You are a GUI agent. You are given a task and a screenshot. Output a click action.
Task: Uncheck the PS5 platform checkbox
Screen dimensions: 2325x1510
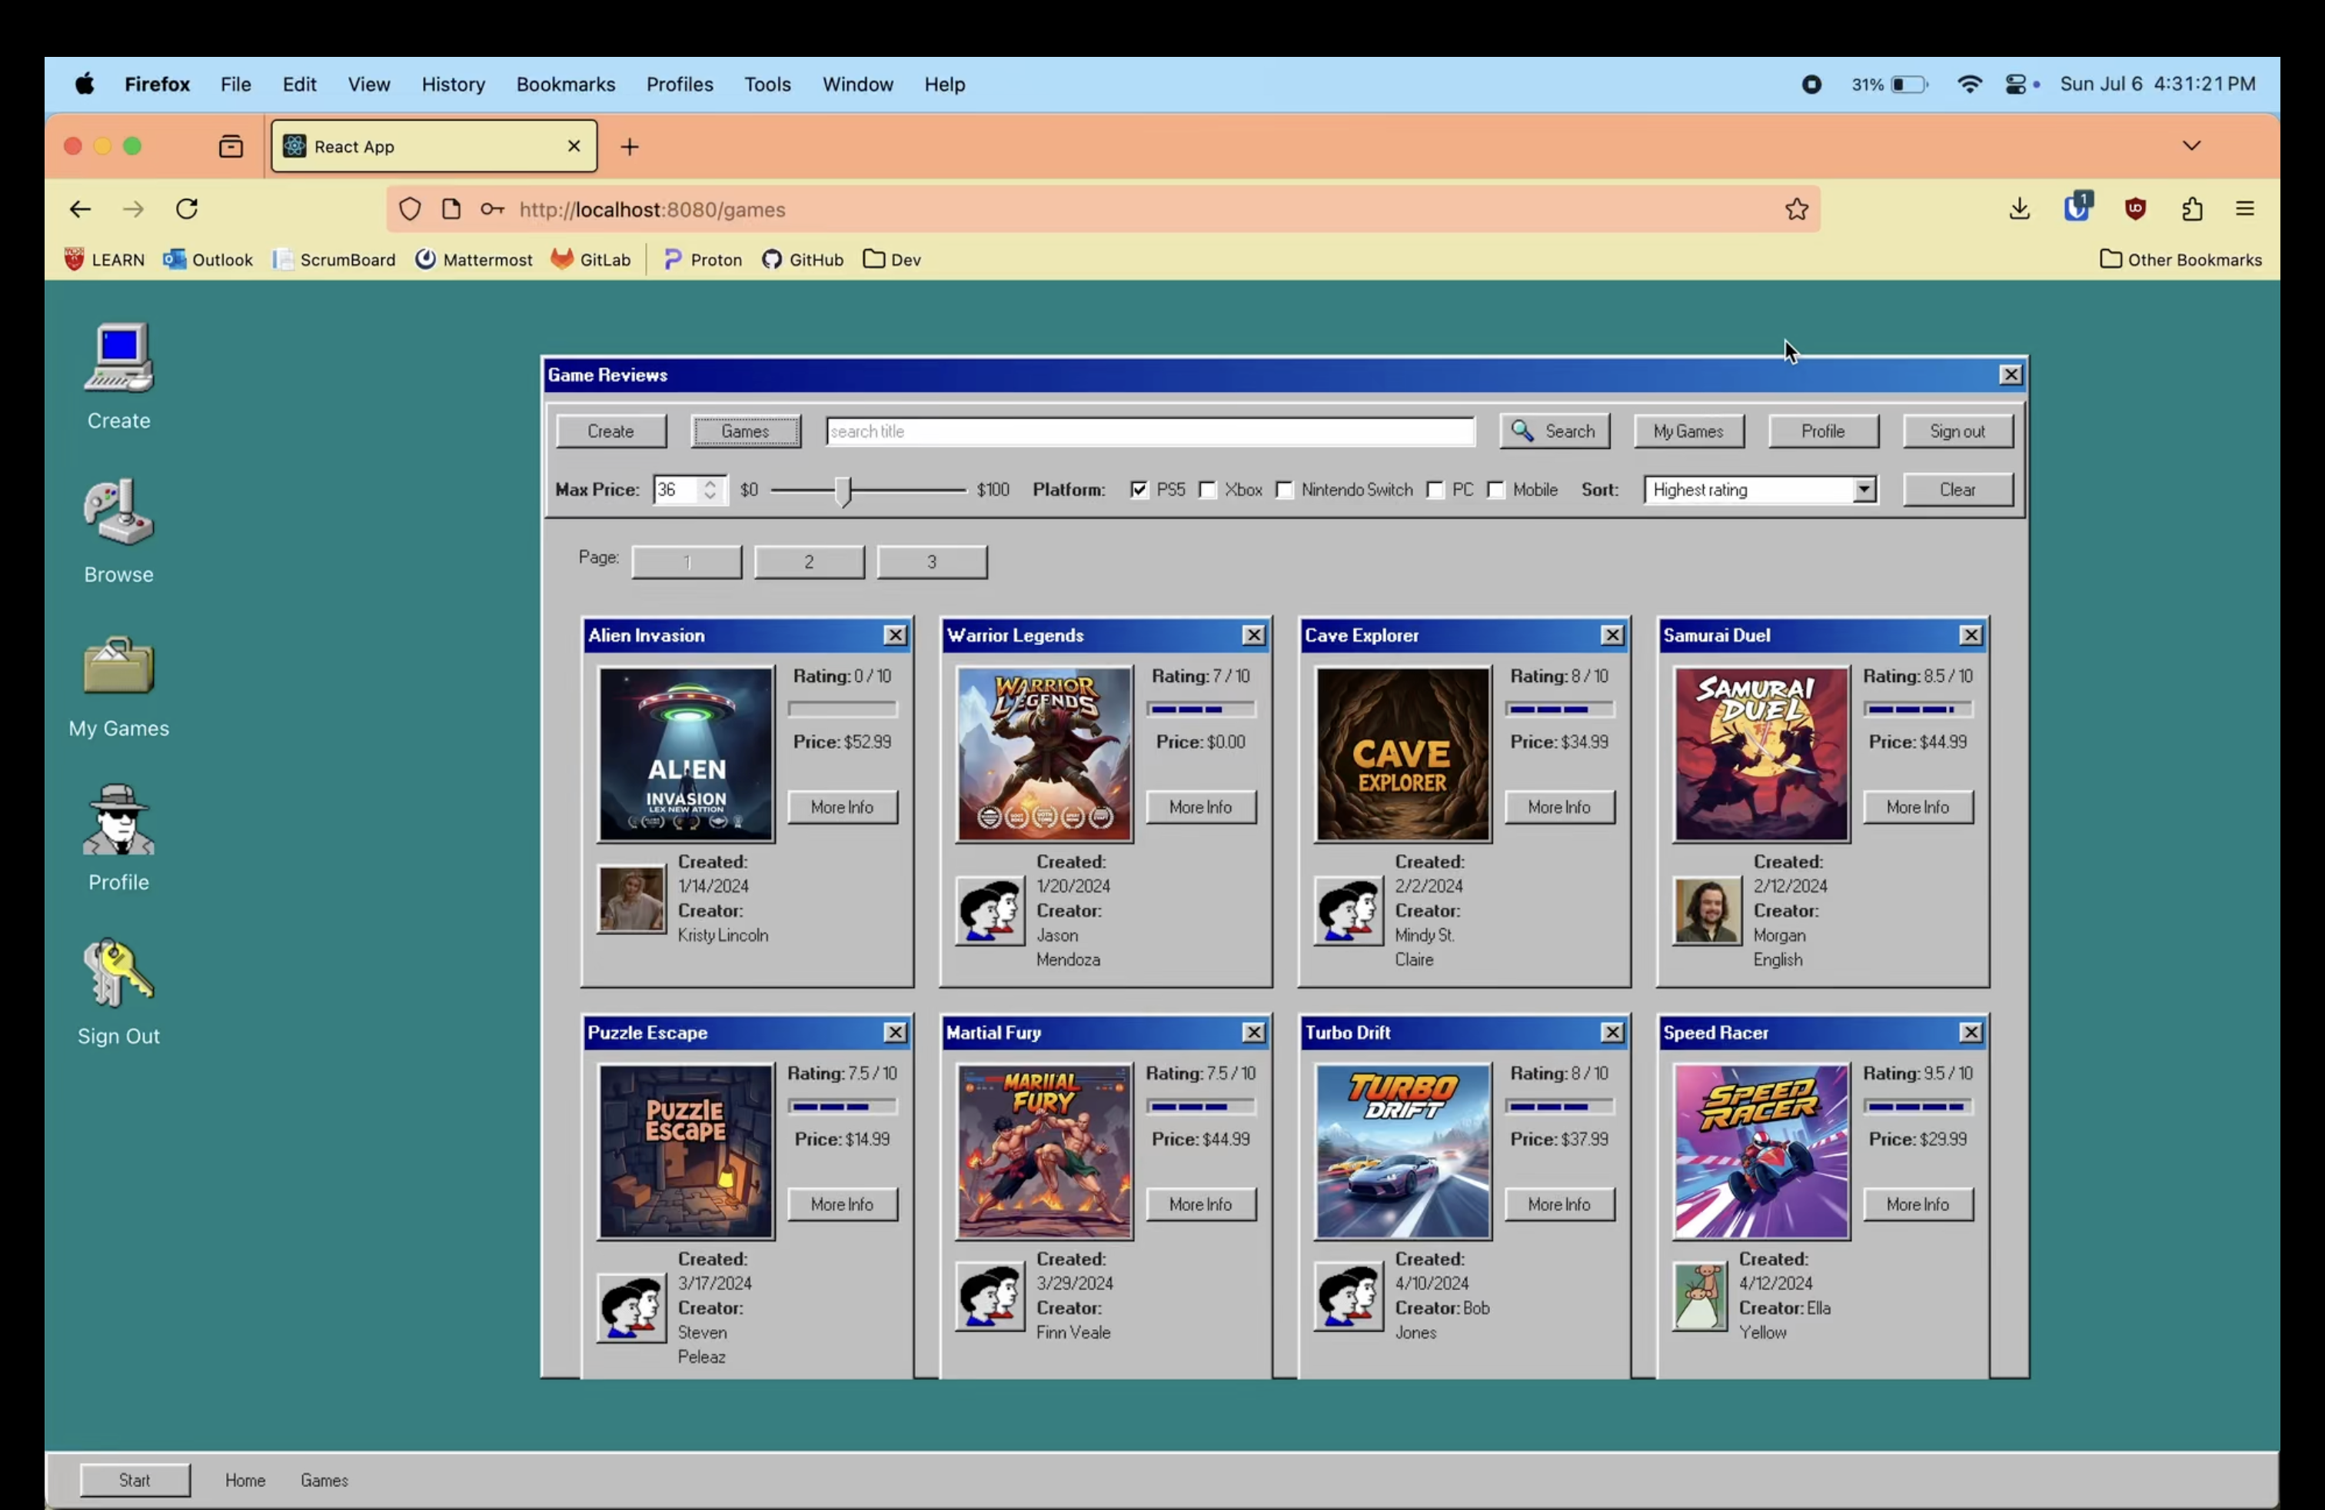(x=1139, y=489)
